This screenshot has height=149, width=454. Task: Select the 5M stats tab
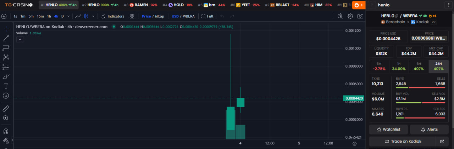click(x=379, y=66)
